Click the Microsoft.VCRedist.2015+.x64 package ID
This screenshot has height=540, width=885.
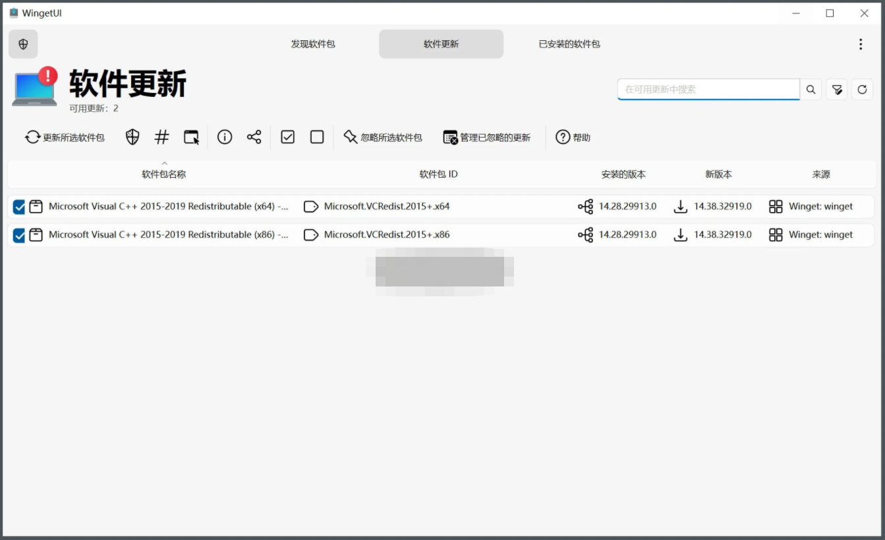coord(387,207)
